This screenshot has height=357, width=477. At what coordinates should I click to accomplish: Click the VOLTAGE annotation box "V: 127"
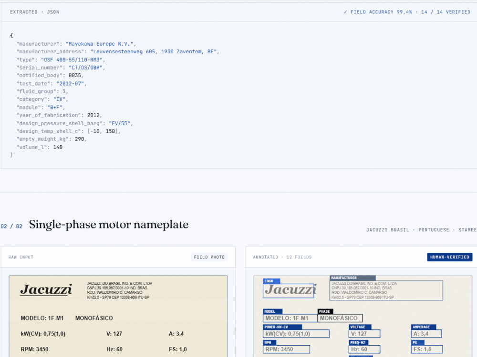click(364, 334)
